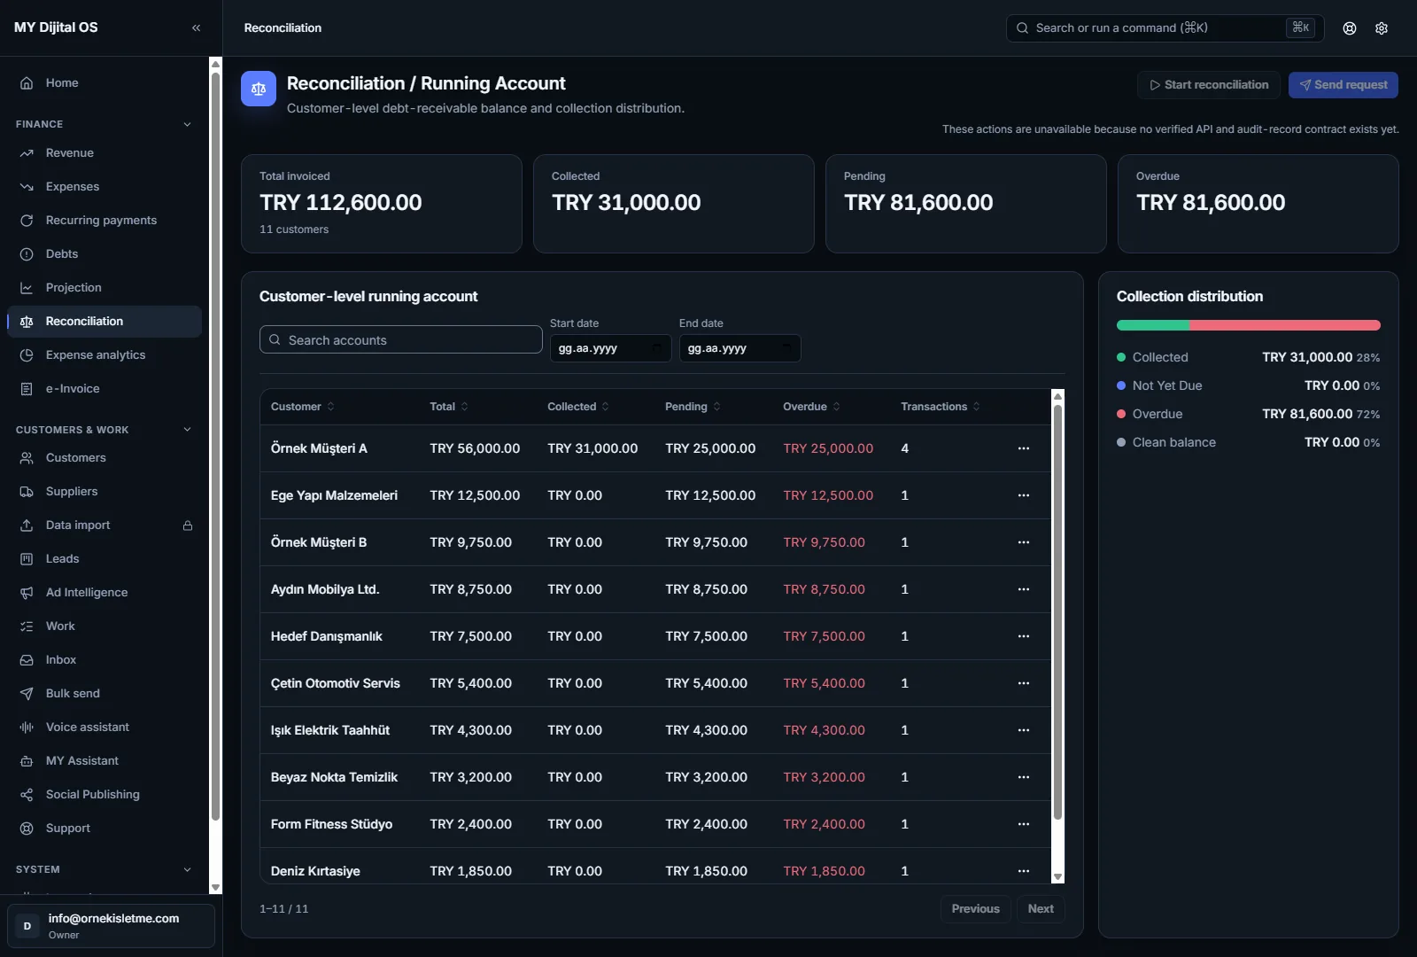Image resolution: width=1417 pixels, height=957 pixels.
Task: Open row actions menu for Işık Elektrik Taahhüt
Action: (1024, 730)
